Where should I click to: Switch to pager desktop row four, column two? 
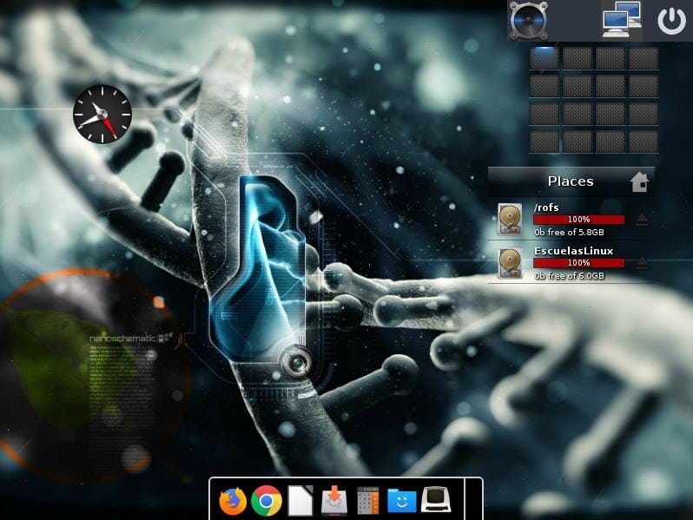(577, 142)
